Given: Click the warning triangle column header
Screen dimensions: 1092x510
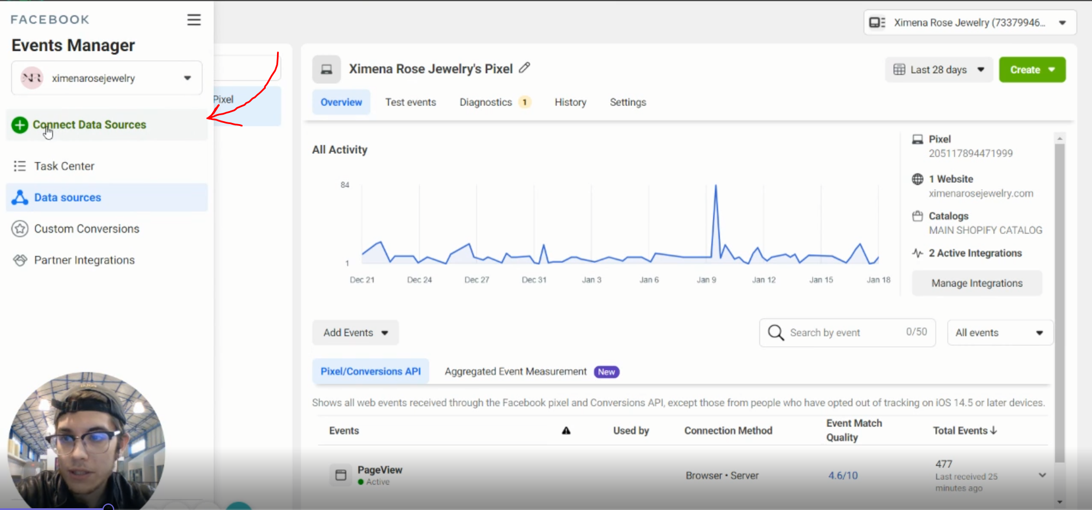Looking at the screenshot, I should [566, 431].
